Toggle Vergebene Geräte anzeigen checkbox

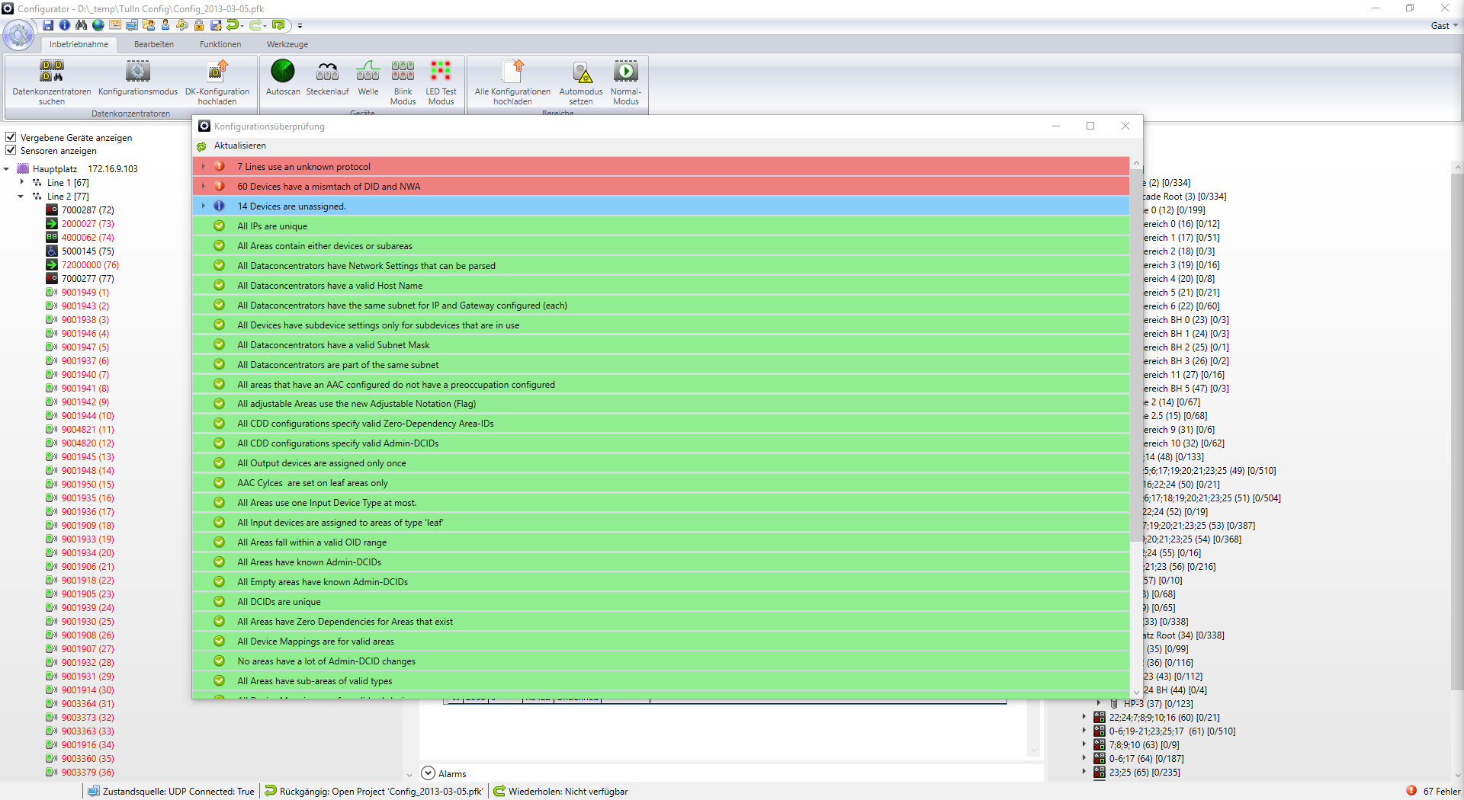[11, 137]
